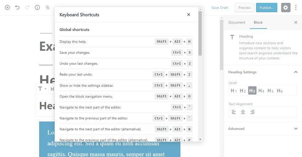Click the dialog scroll down arrow

pyautogui.click(x=200, y=139)
